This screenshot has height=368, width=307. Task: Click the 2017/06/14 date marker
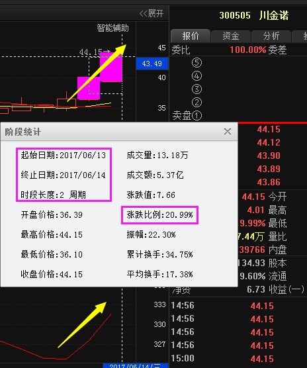click(136, 365)
